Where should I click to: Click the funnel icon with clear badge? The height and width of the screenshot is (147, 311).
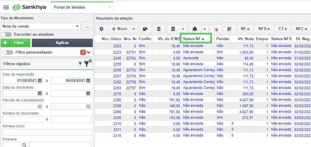pos(87,63)
